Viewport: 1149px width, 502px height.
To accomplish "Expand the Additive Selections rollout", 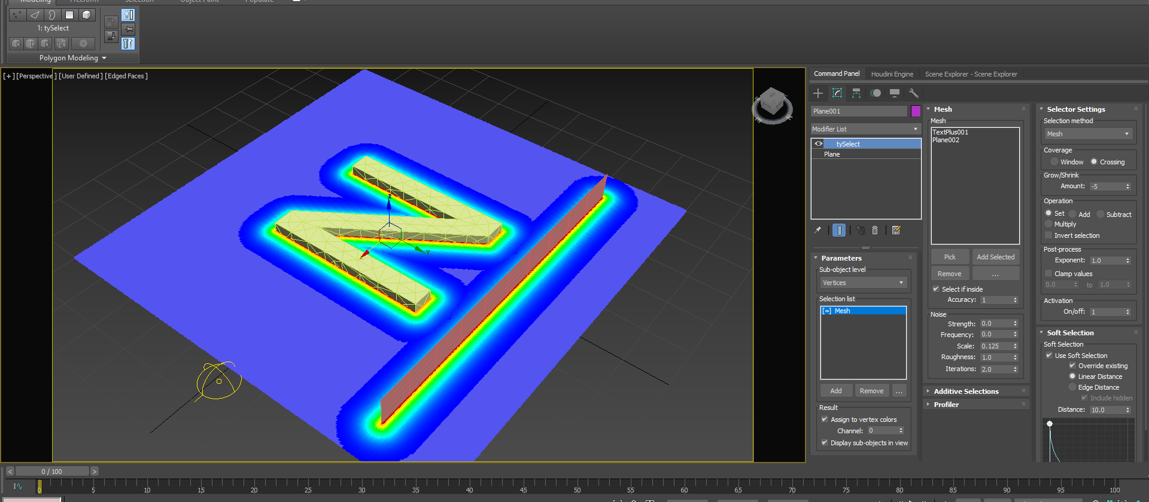I will point(966,391).
